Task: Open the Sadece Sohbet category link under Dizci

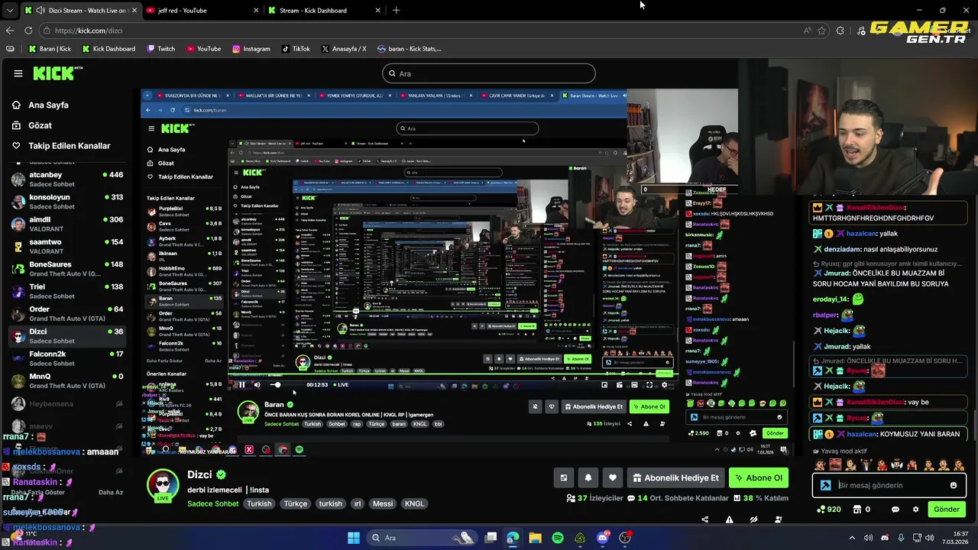Action: click(213, 503)
